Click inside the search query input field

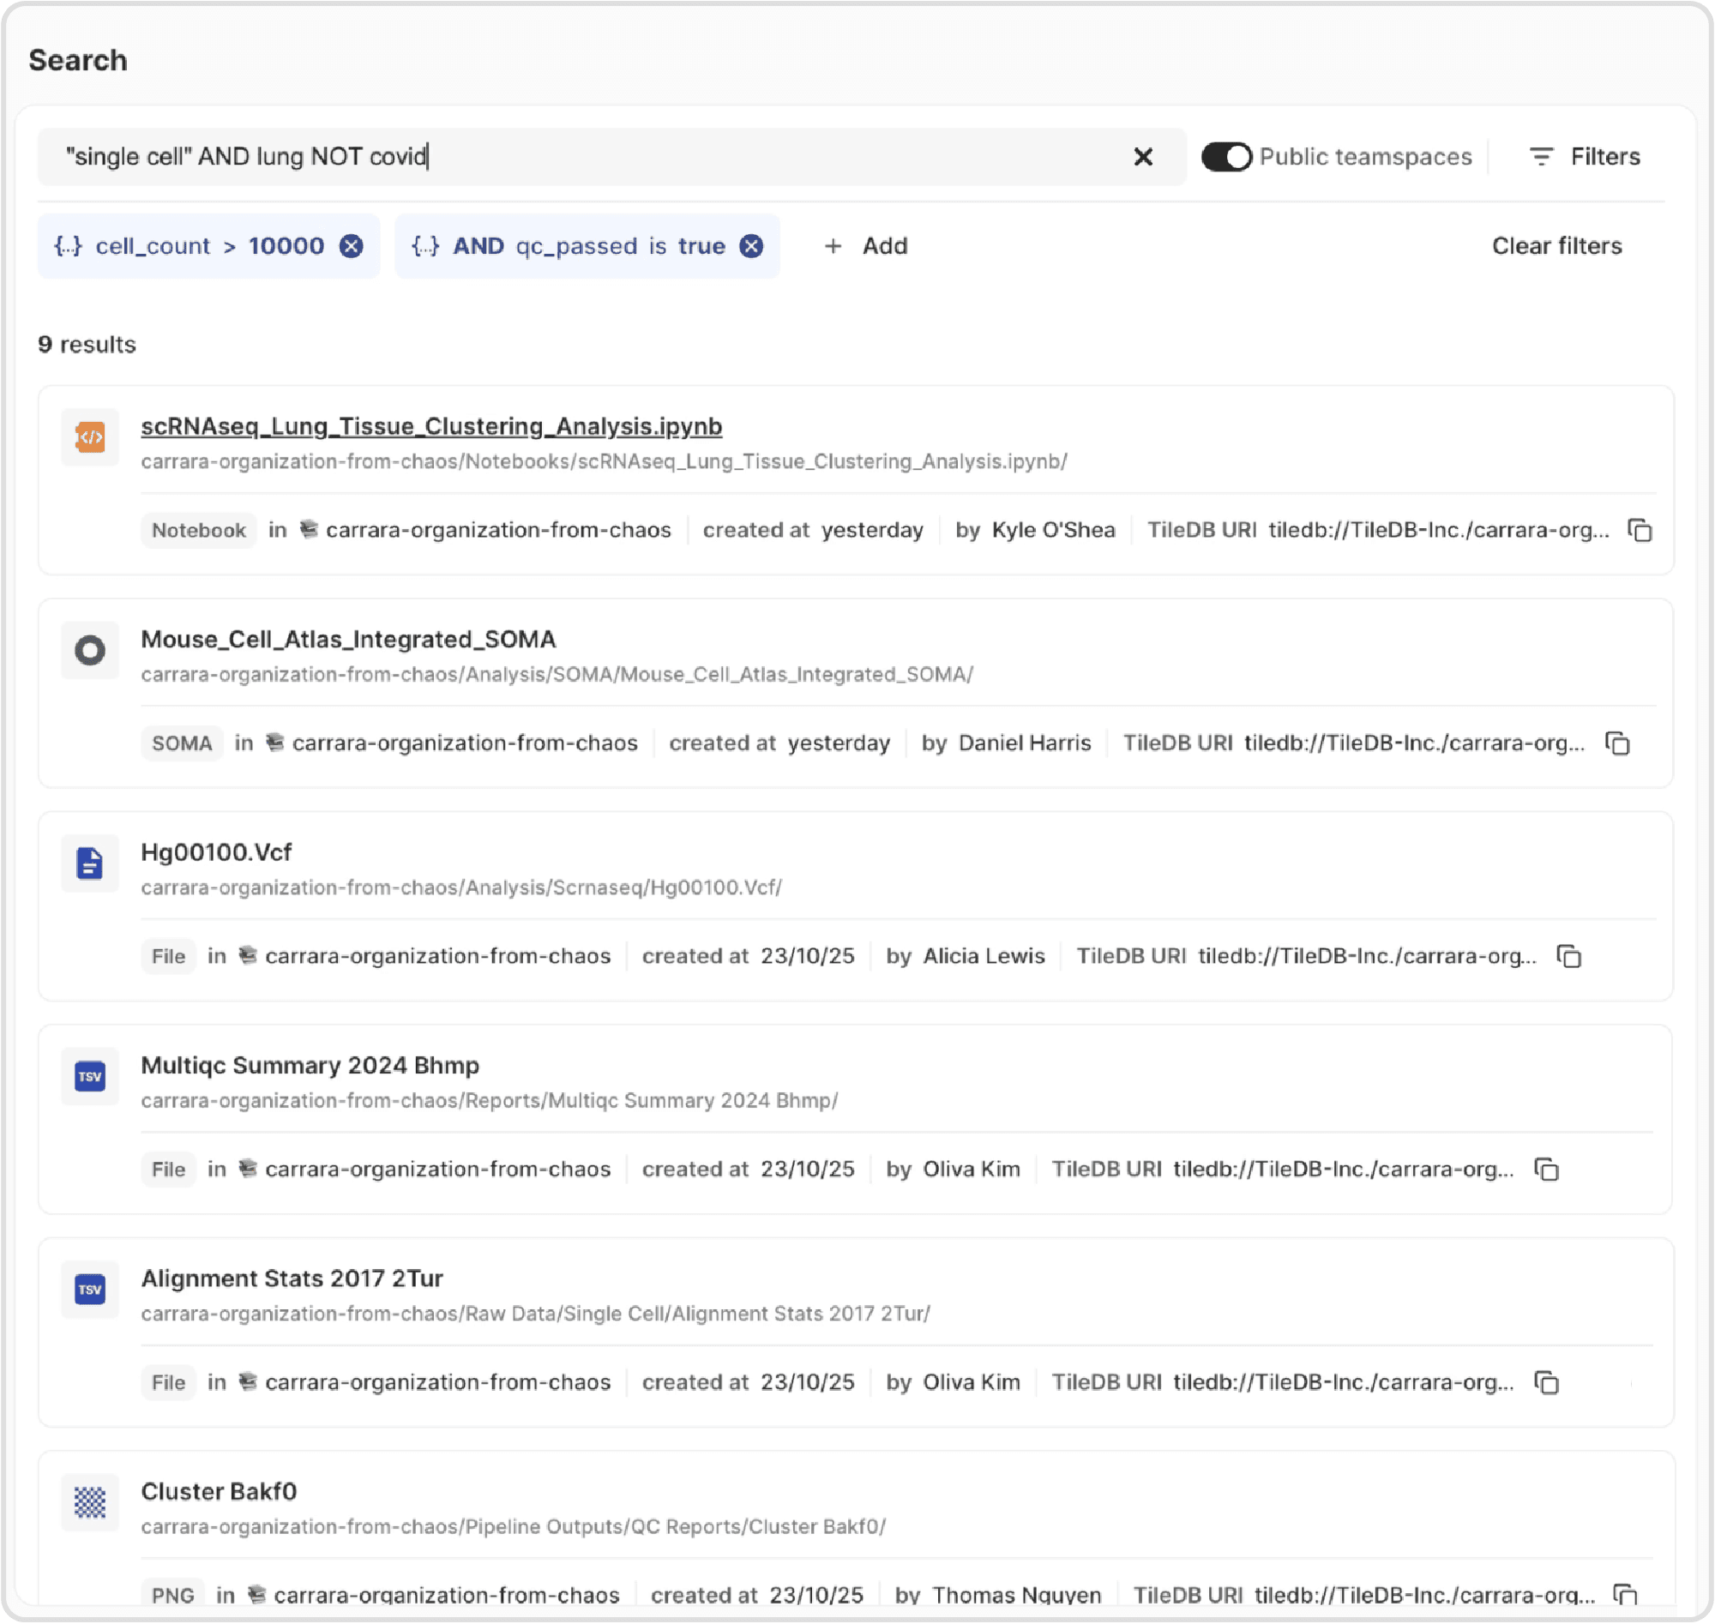pos(693,157)
